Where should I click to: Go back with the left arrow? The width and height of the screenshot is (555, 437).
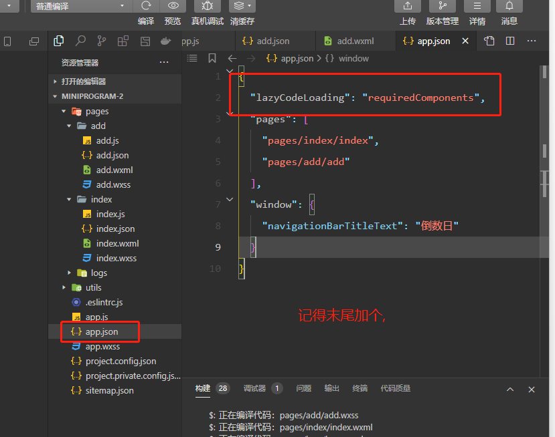(232, 58)
